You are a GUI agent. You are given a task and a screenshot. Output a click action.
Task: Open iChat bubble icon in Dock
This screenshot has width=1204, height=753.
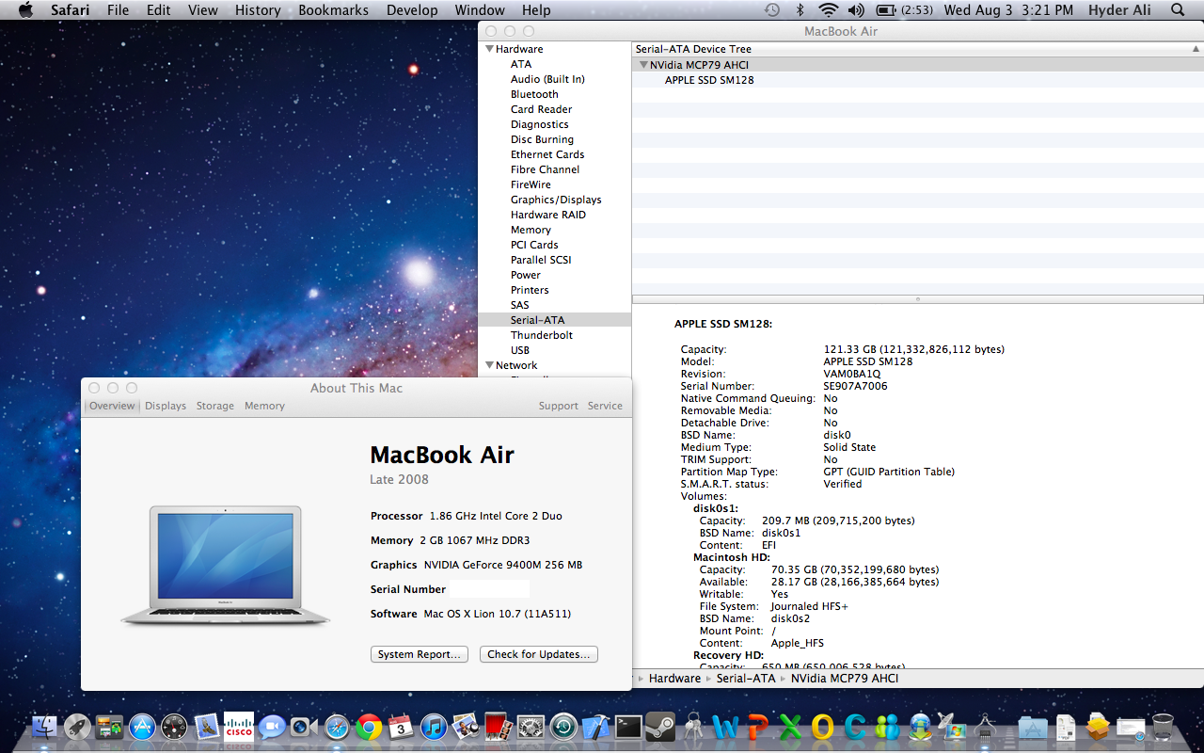pos(272,727)
